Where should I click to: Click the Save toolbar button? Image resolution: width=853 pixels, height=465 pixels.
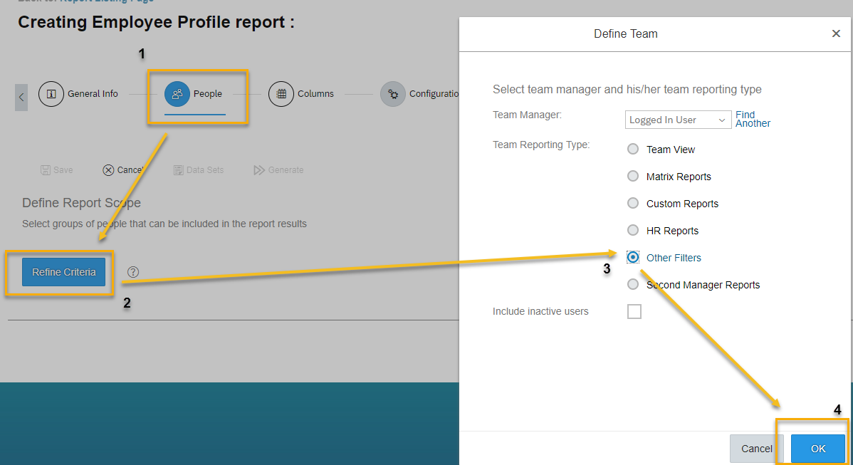56,170
